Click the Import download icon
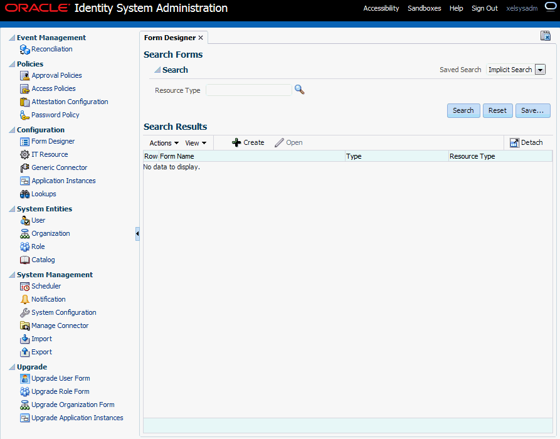This screenshot has height=439, width=560. coord(24,339)
